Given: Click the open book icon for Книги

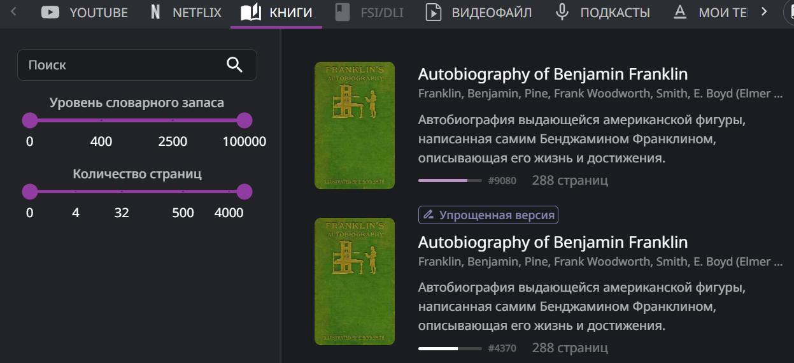Looking at the screenshot, I should [251, 12].
